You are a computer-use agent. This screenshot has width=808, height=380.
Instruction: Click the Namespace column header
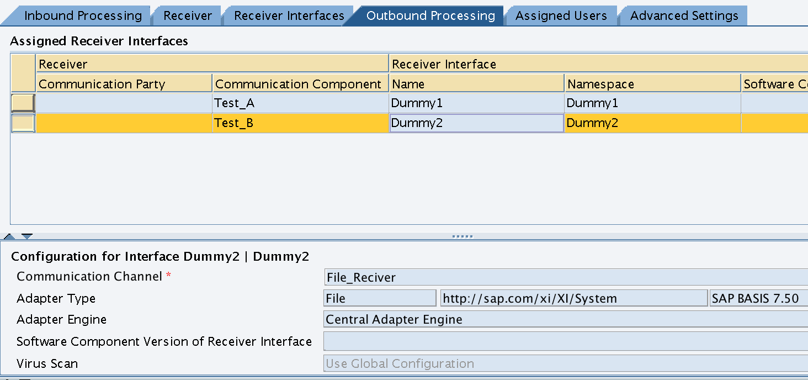pyautogui.click(x=652, y=84)
